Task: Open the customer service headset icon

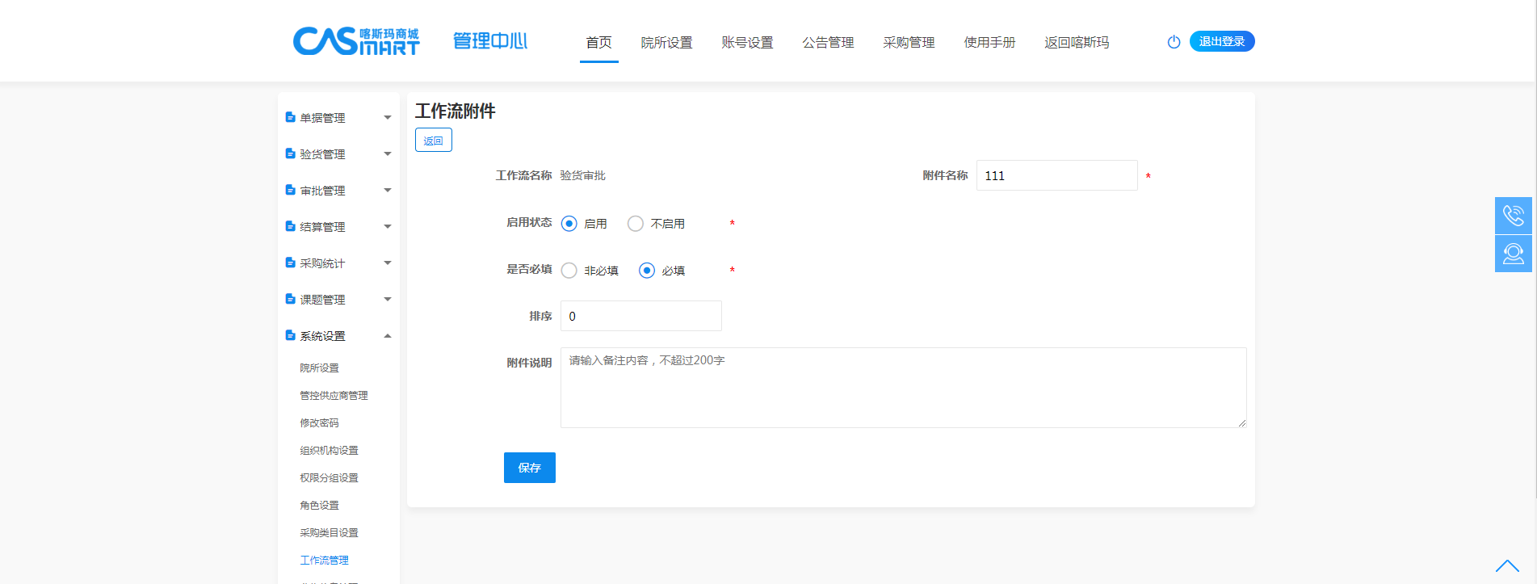Action: point(1513,254)
